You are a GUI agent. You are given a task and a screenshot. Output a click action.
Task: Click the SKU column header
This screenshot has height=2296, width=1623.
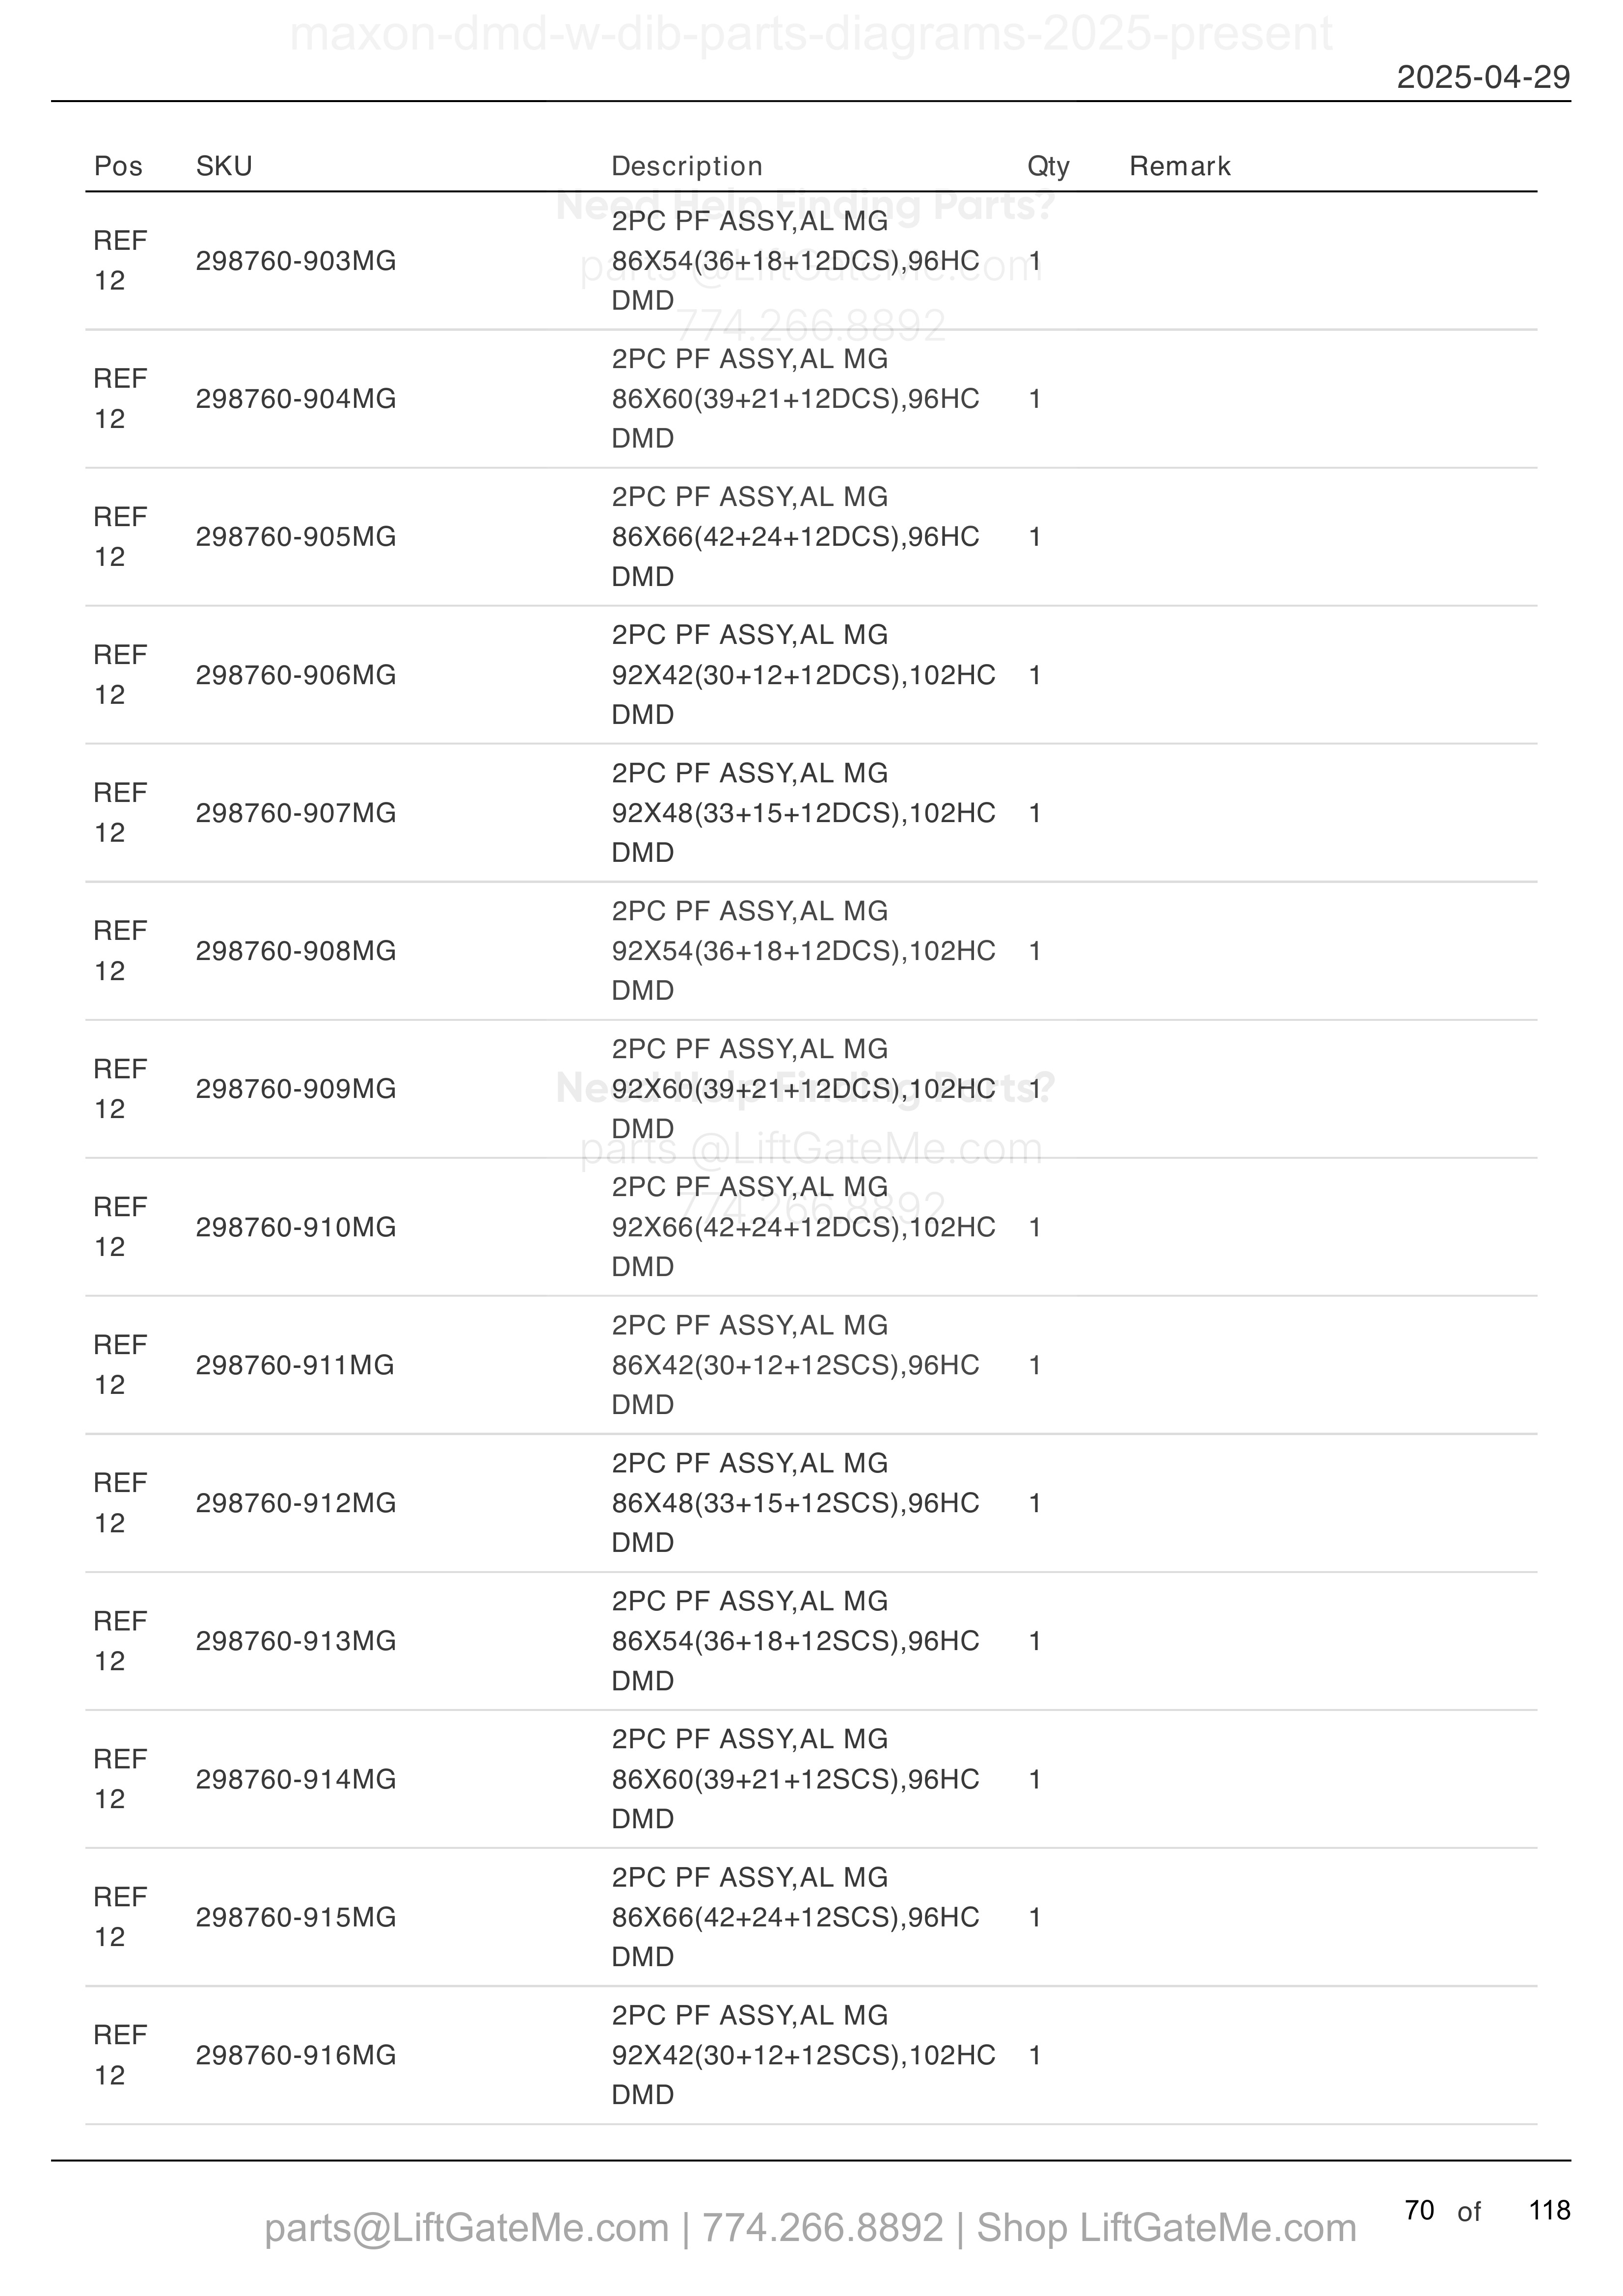point(224,166)
